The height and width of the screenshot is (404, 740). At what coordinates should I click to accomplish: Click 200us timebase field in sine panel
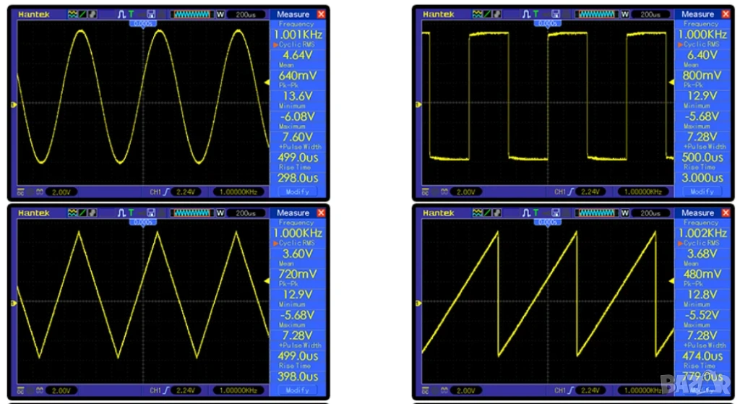point(246,14)
